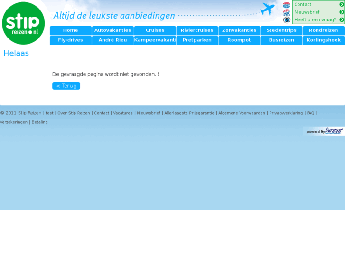Click the green arrow next to Nieuwsbrief

point(342,12)
